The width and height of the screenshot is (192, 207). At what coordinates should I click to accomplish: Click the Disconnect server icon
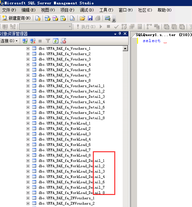coord(33,41)
